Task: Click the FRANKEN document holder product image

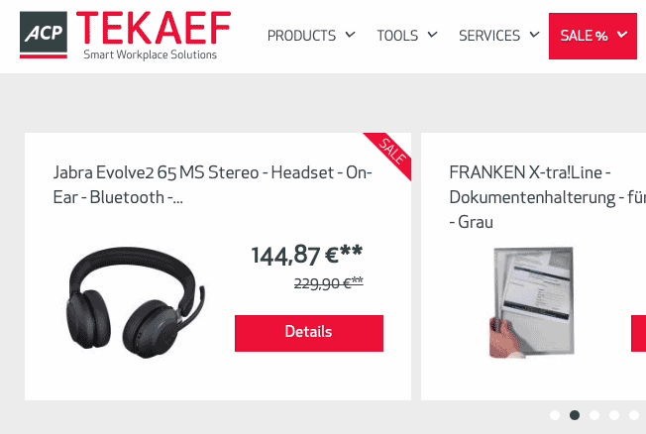Action: coord(532,302)
